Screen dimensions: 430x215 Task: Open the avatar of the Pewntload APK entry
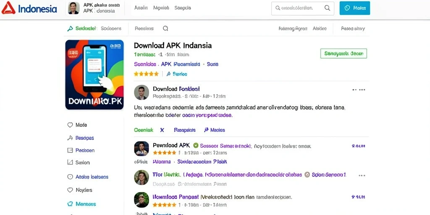tap(142, 149)
